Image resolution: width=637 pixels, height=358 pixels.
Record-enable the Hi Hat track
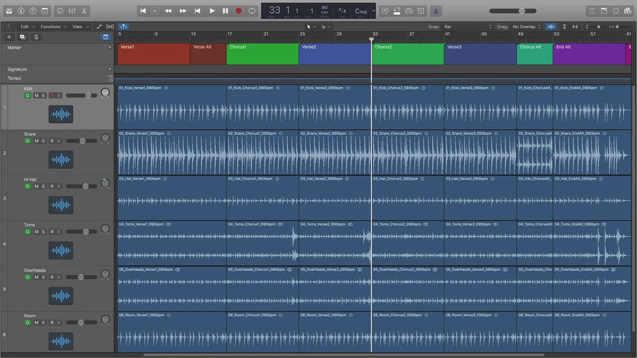point(52,186)
